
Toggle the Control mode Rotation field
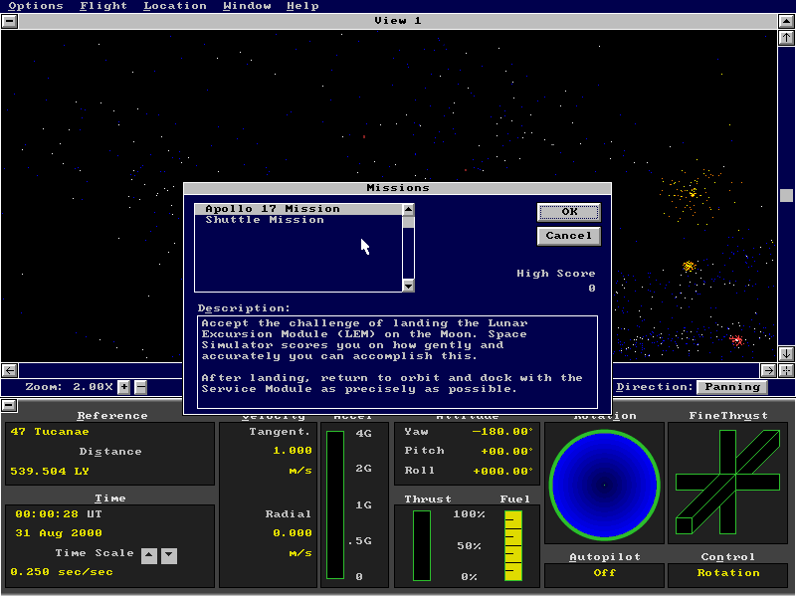click(727, 573)
